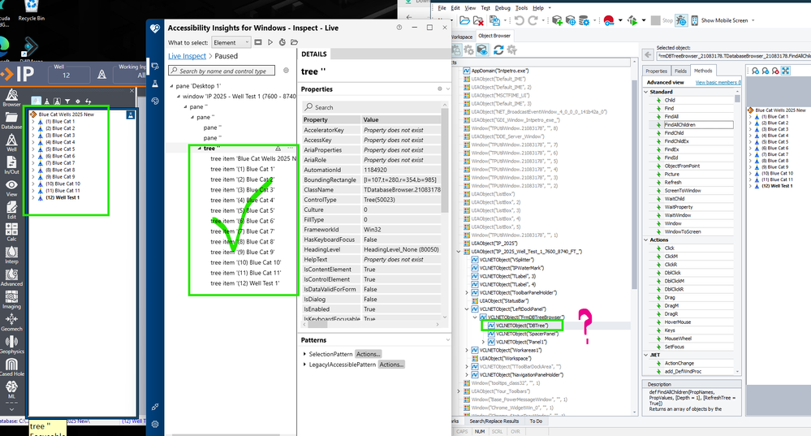This screenshot has height=436, width=811.
Task: Select tree item '(12) Well Test 1'
Action: [244, 283]
